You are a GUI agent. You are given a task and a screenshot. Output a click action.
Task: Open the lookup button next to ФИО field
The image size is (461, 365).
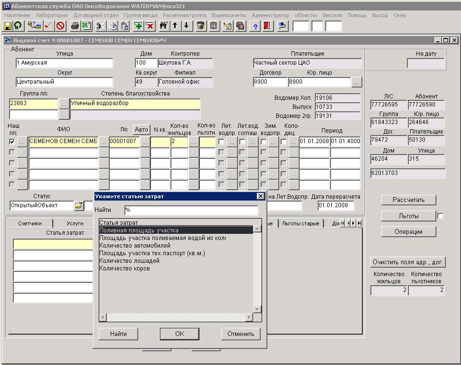[x=103, y=142]
